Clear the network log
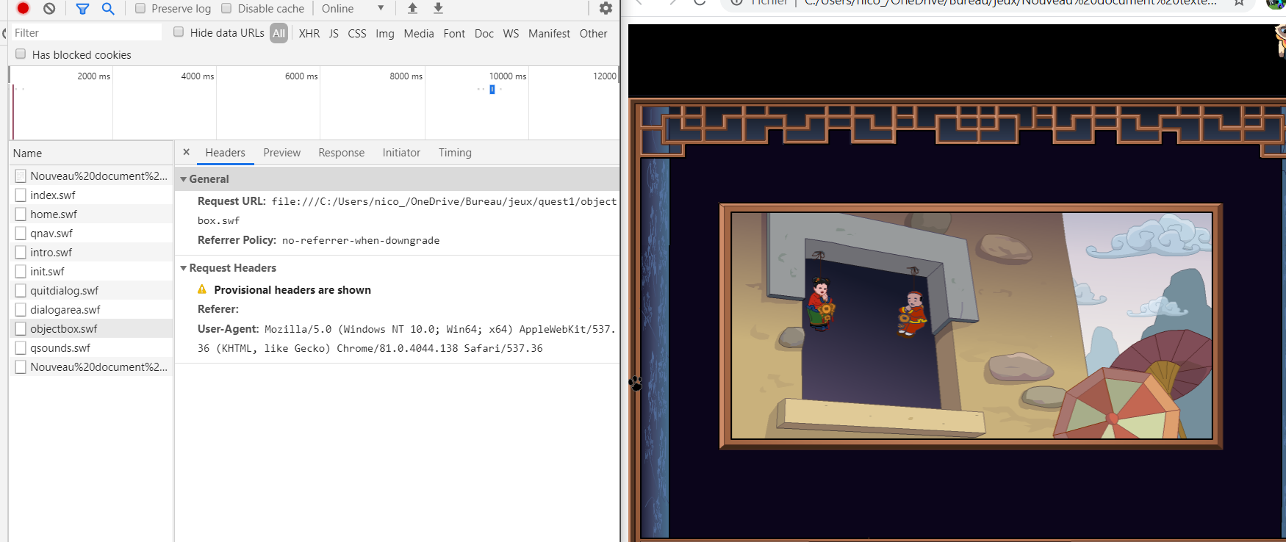 click(49, 8)
